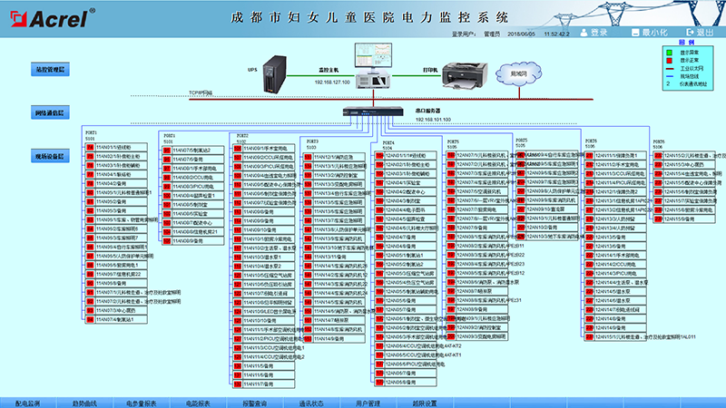The image size is (726, 408).
Task: Click the exit arrow icon beside 退出
Action: 690,32
